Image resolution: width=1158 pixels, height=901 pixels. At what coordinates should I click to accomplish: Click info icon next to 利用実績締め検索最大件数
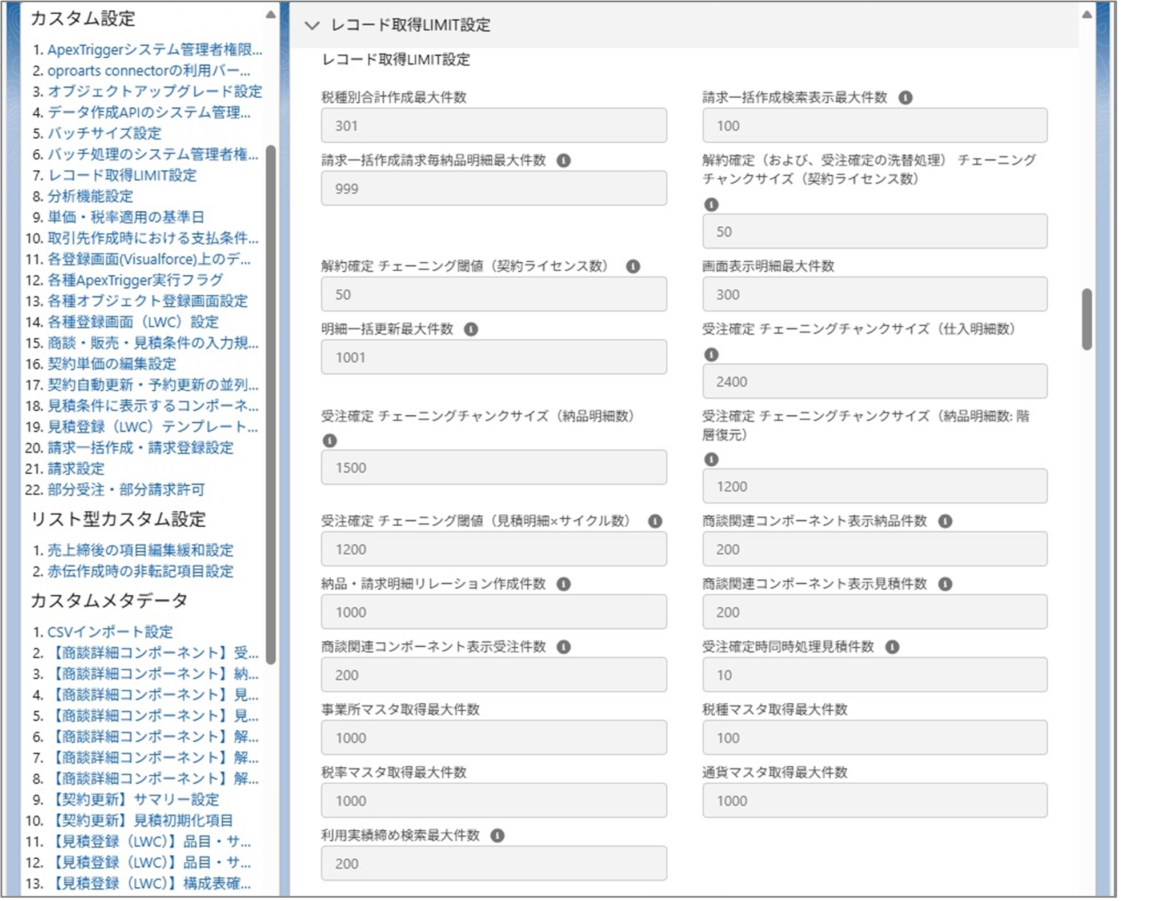497,834
